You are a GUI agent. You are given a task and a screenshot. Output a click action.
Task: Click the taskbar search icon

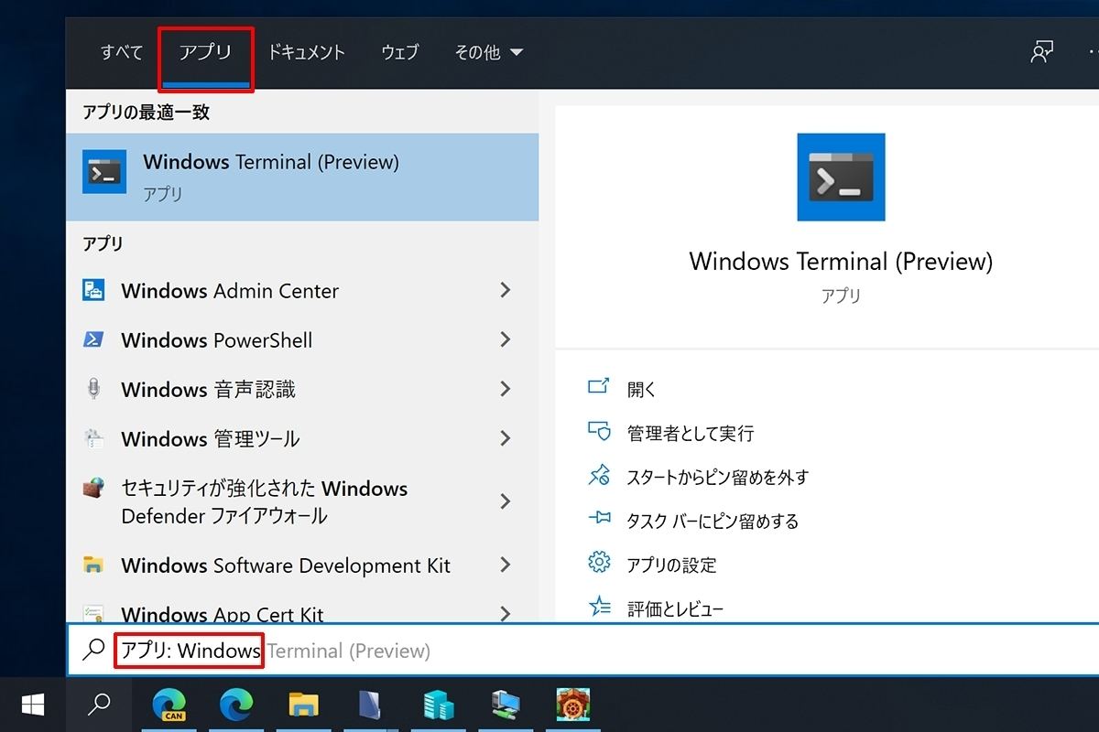99,705
